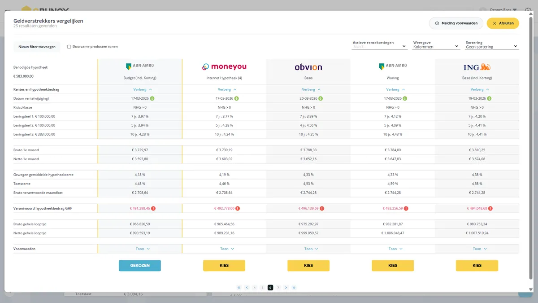Click the ING lion logo
Viewport: 538px width, 303px height.
477,67
